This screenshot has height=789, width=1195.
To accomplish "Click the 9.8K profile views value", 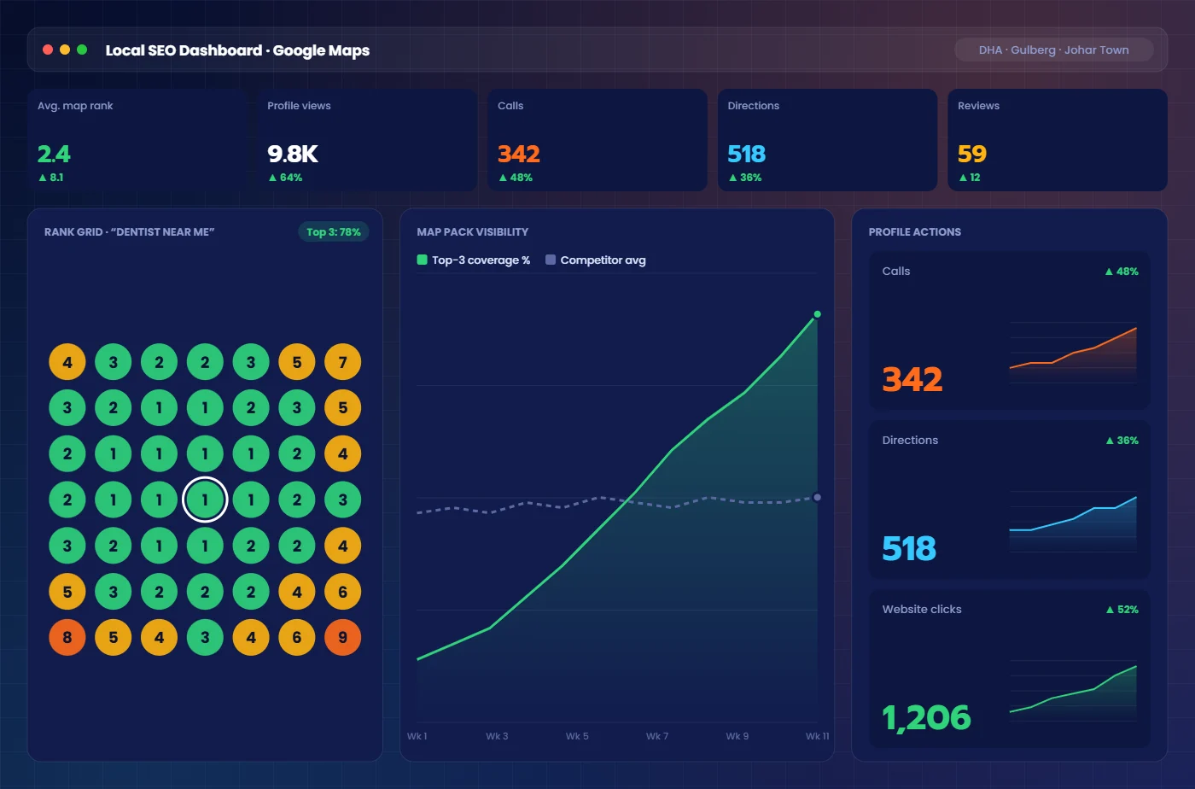I will pos(293,154).
